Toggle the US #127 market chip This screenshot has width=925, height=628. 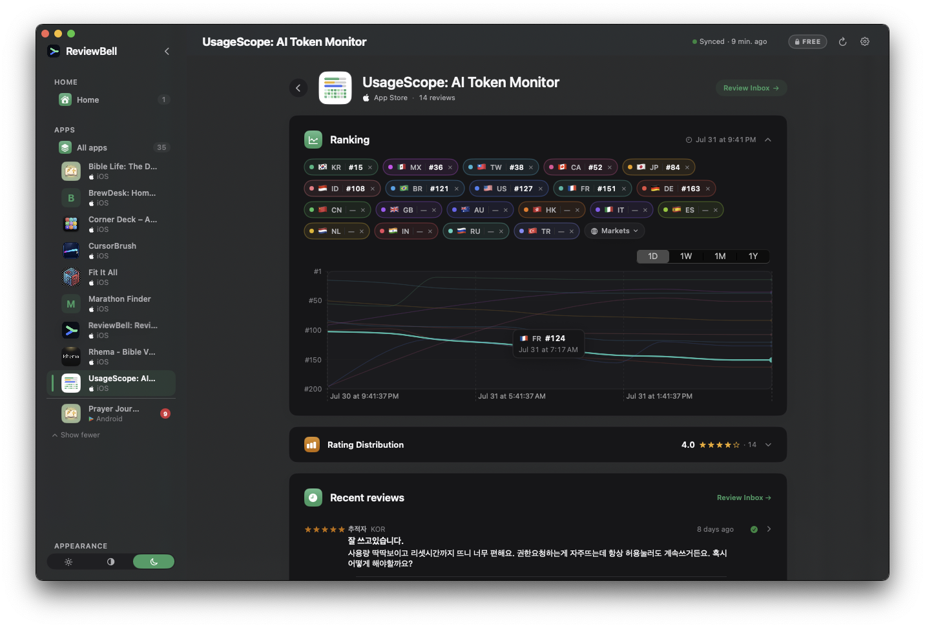click(509, 189)
